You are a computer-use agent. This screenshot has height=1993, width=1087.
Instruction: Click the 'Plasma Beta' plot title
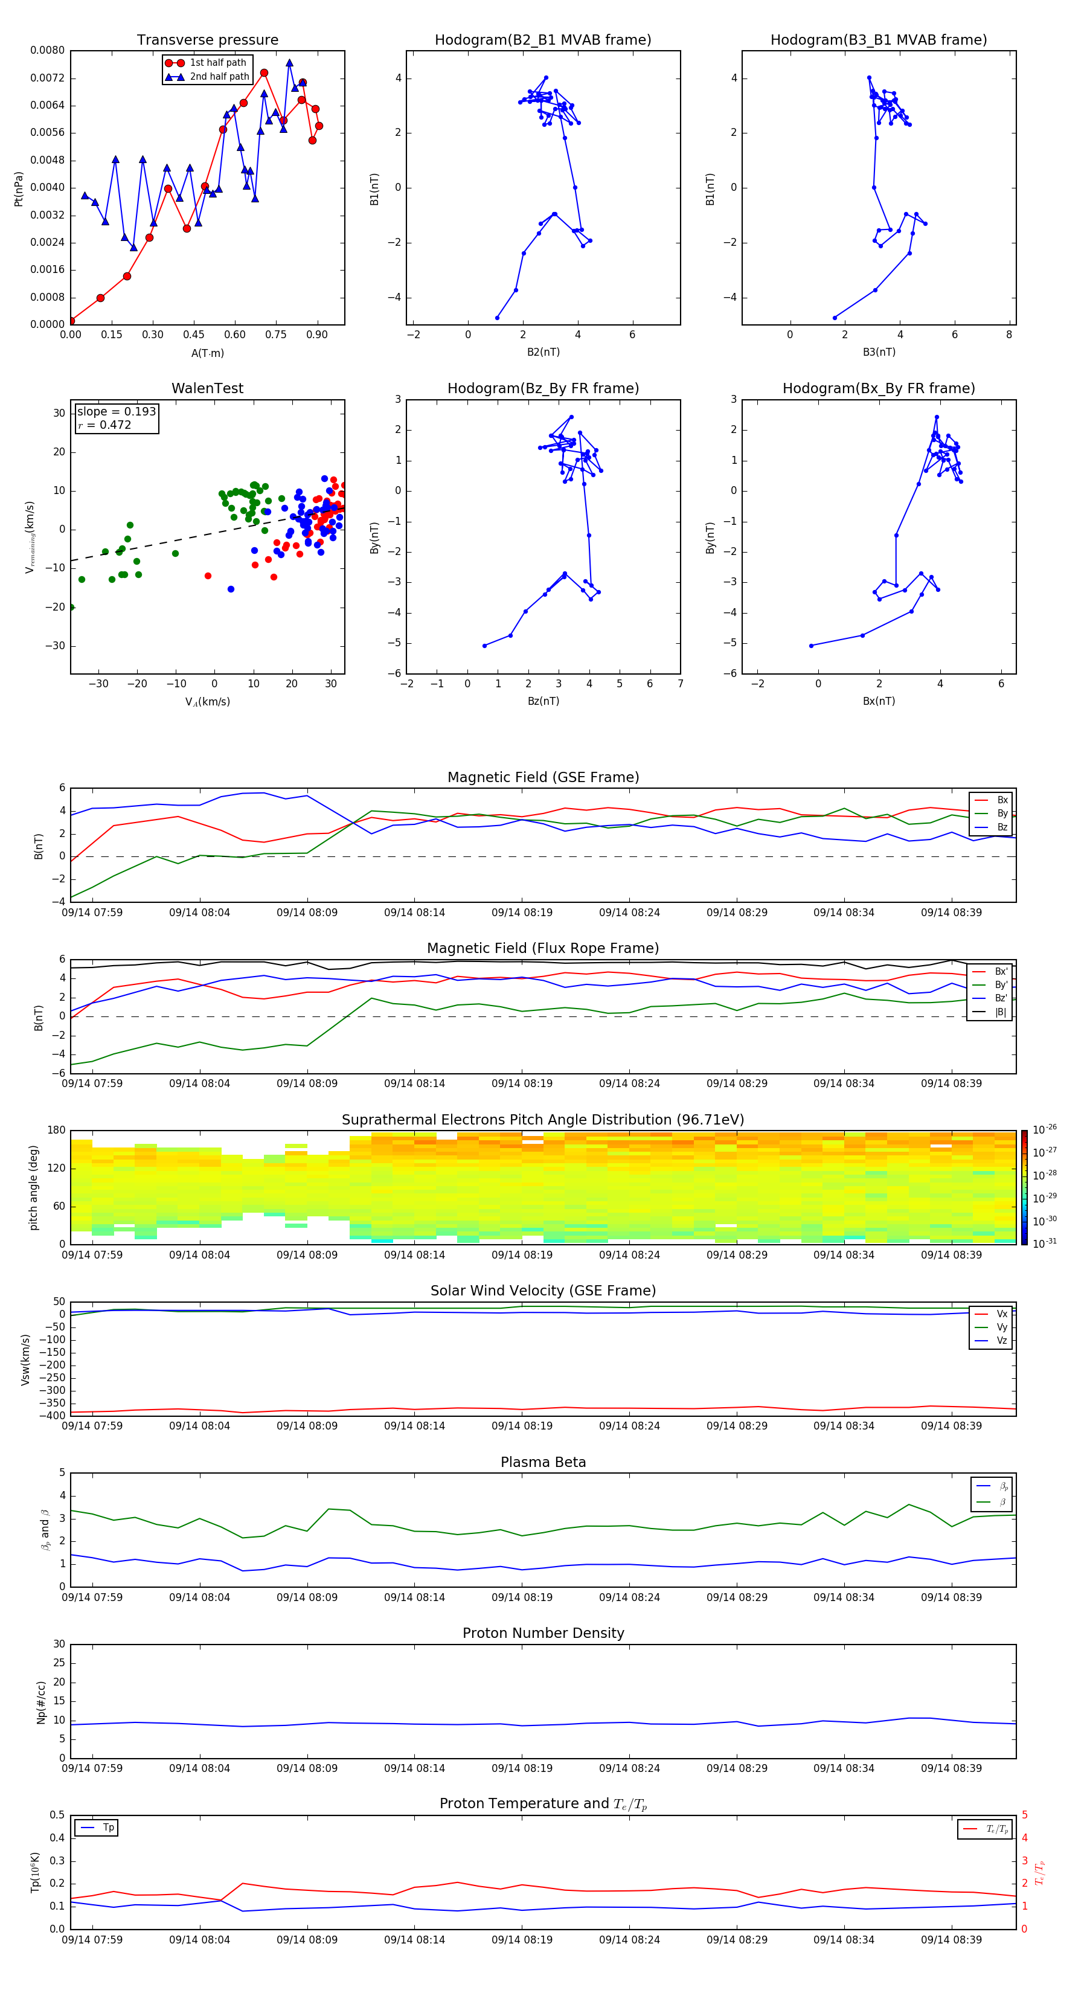tap(543, 1462)
